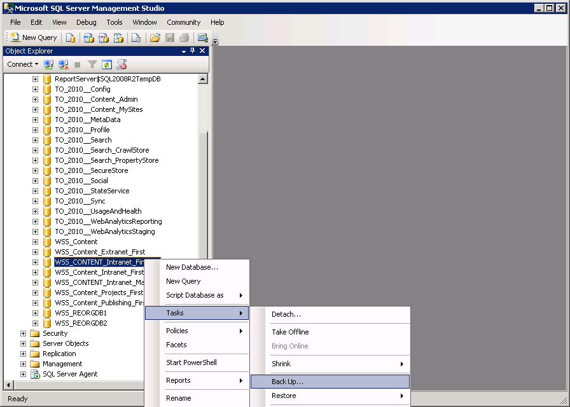The image size is (570, 407).
Task: Expand the Security folder node
Action: (24, 333)
